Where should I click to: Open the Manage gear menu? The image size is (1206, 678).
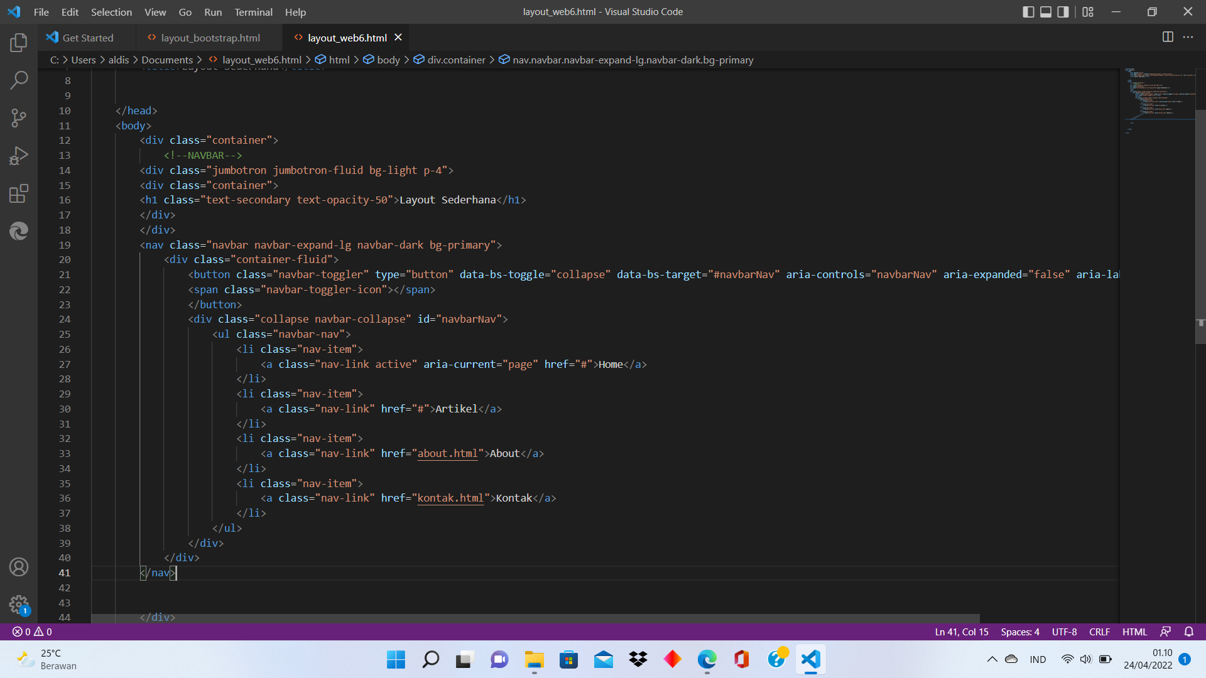pyautogui.click(x=18, y=605)
